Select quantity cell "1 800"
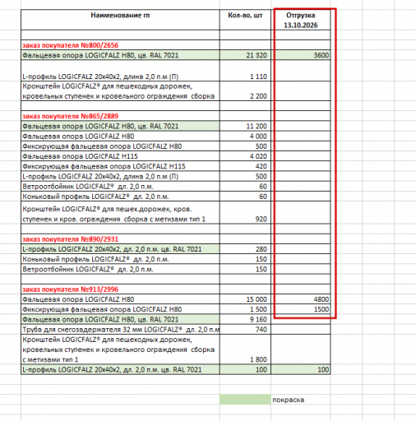The image size is (416, 421). click(245, 349)
